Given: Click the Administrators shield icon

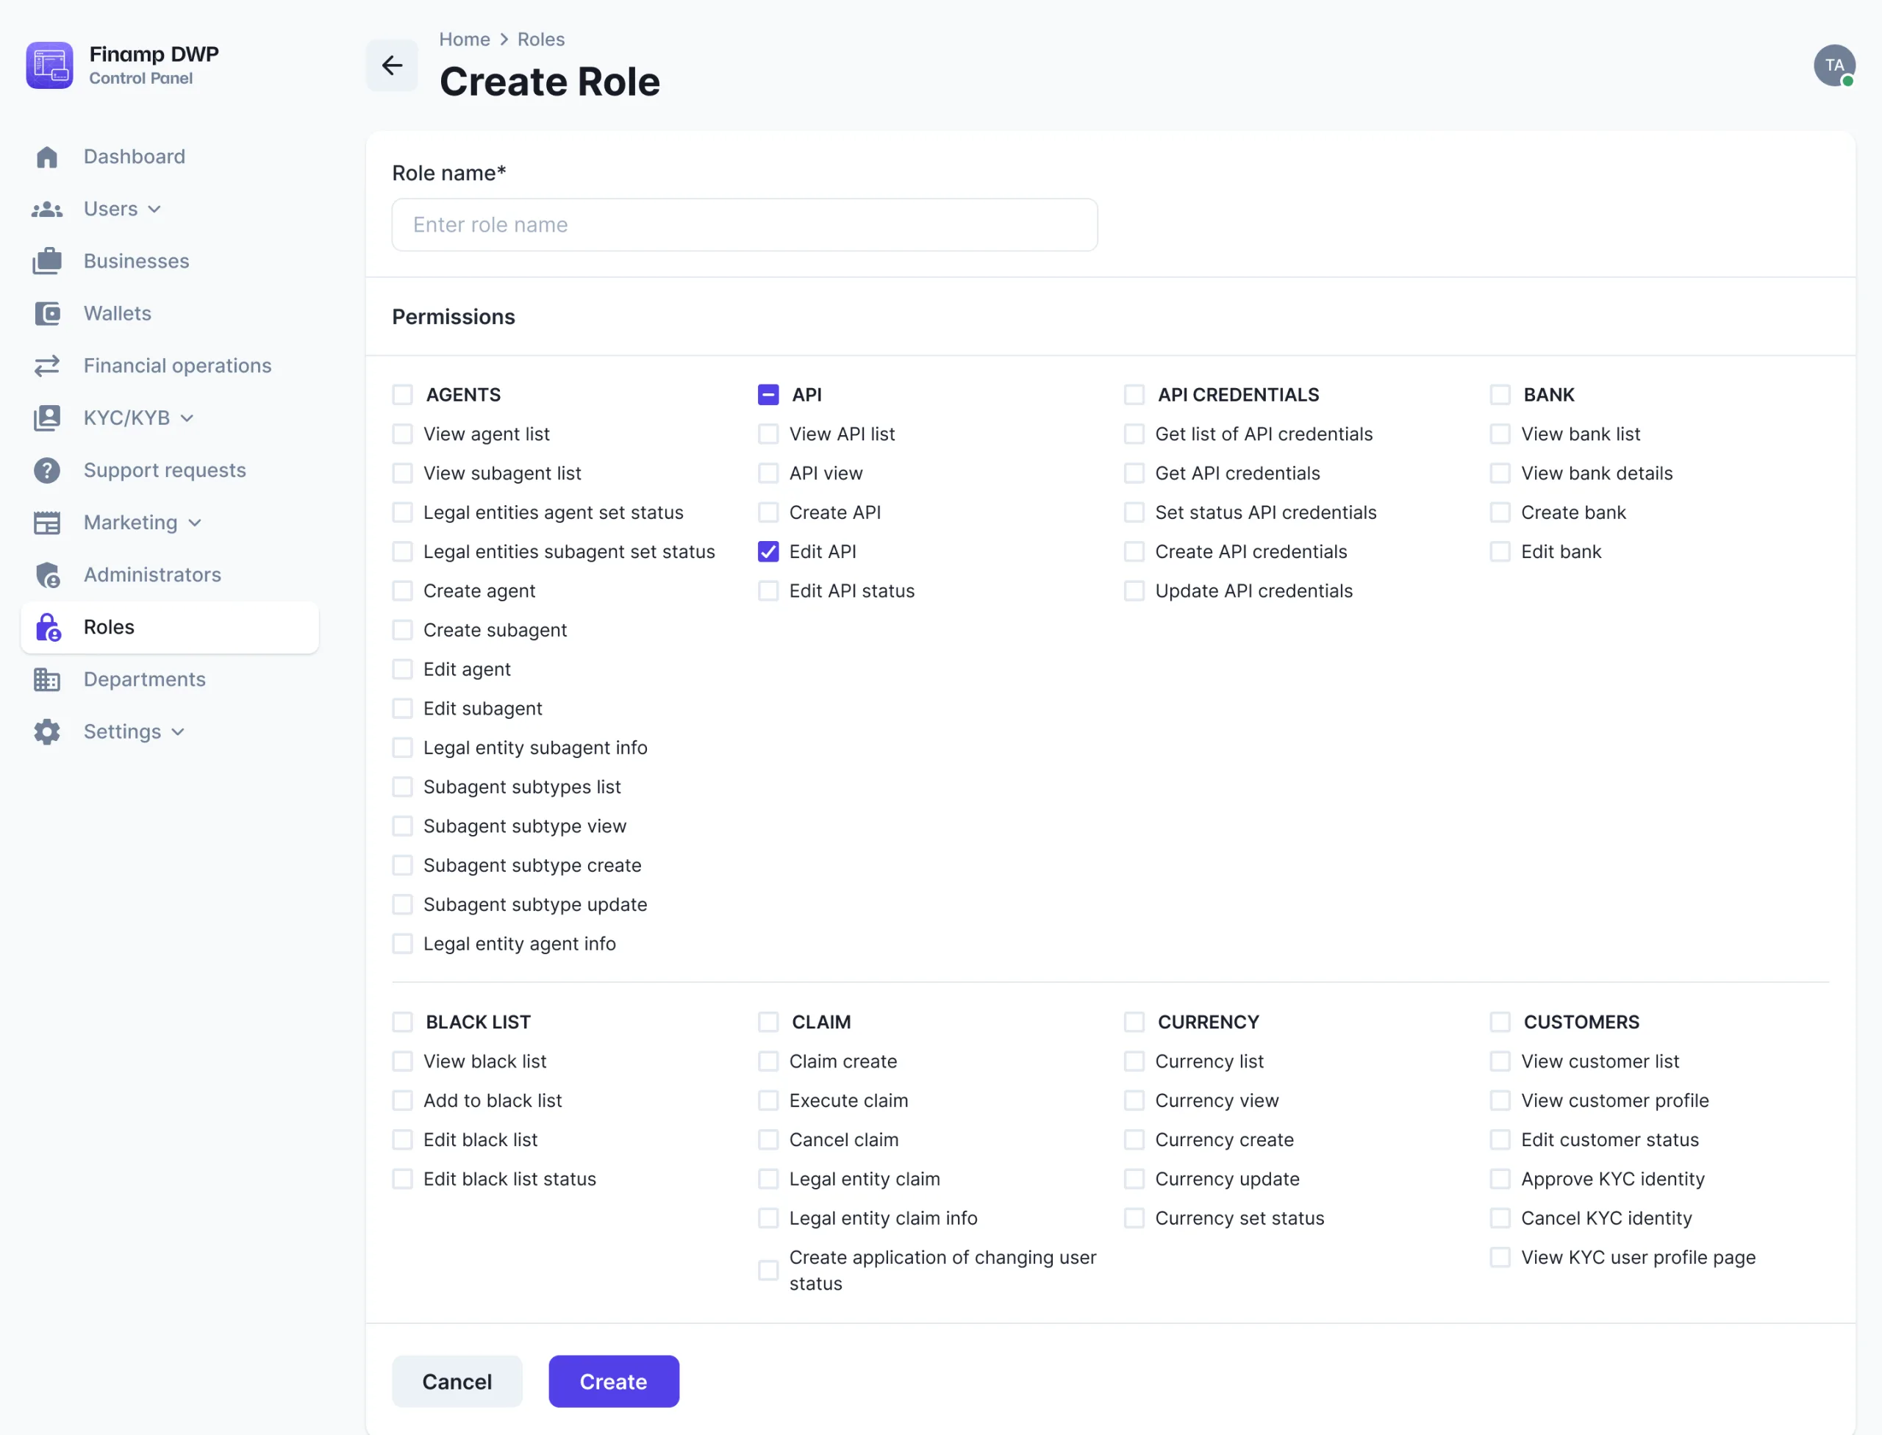Looking at the screenshot, I should (47, 575).
